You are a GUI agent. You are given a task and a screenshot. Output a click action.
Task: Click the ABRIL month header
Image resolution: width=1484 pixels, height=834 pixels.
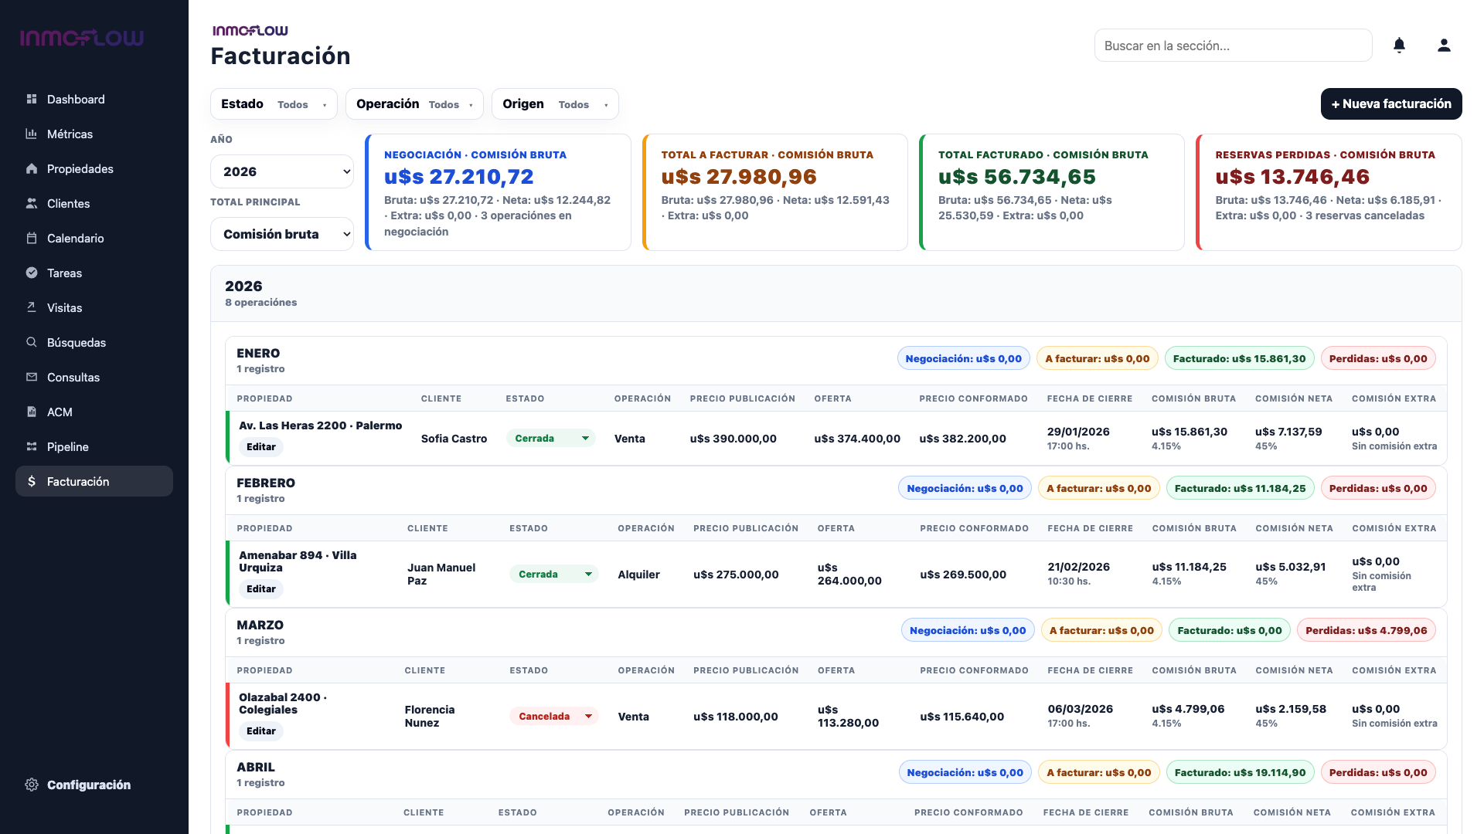[x=256, y=767]
